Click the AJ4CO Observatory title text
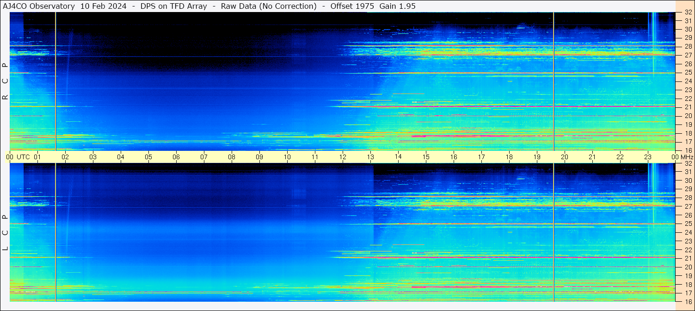The height and width of the screenshot is (311, 695). 39,6
